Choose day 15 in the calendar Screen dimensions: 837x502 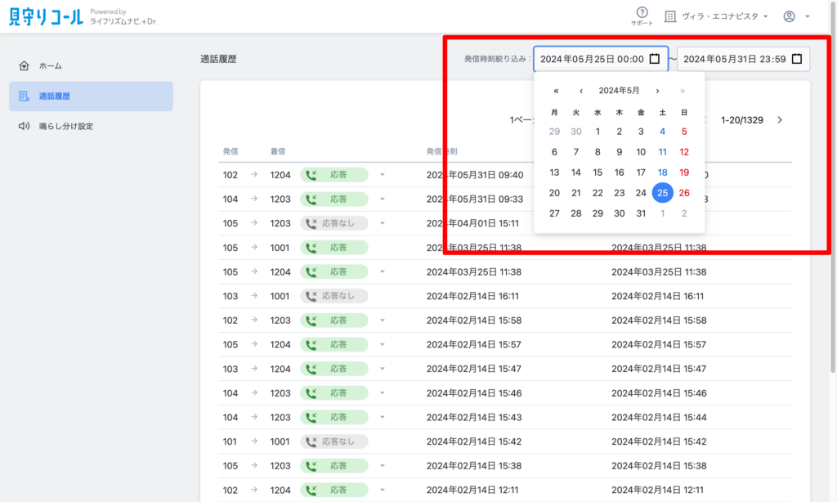[598, 173]
